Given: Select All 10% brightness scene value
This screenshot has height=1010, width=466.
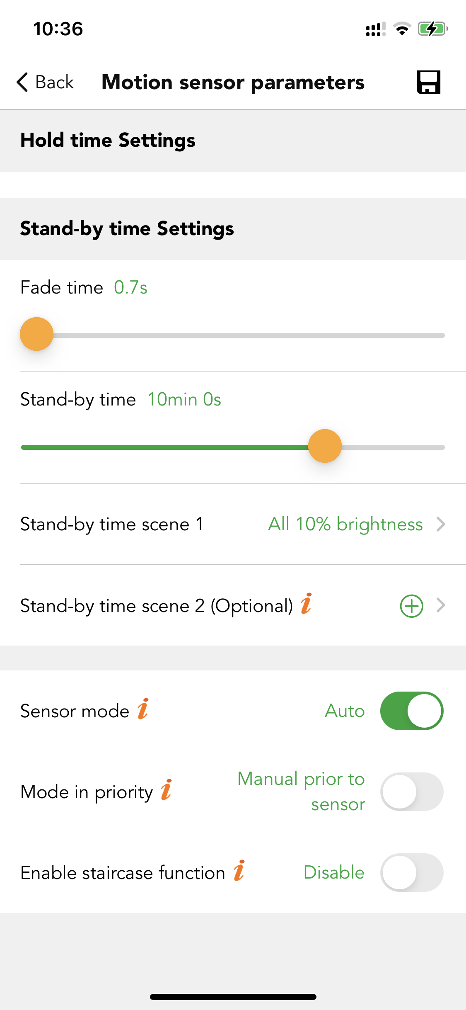Looking at the screenshot, I should pos(345,524).
